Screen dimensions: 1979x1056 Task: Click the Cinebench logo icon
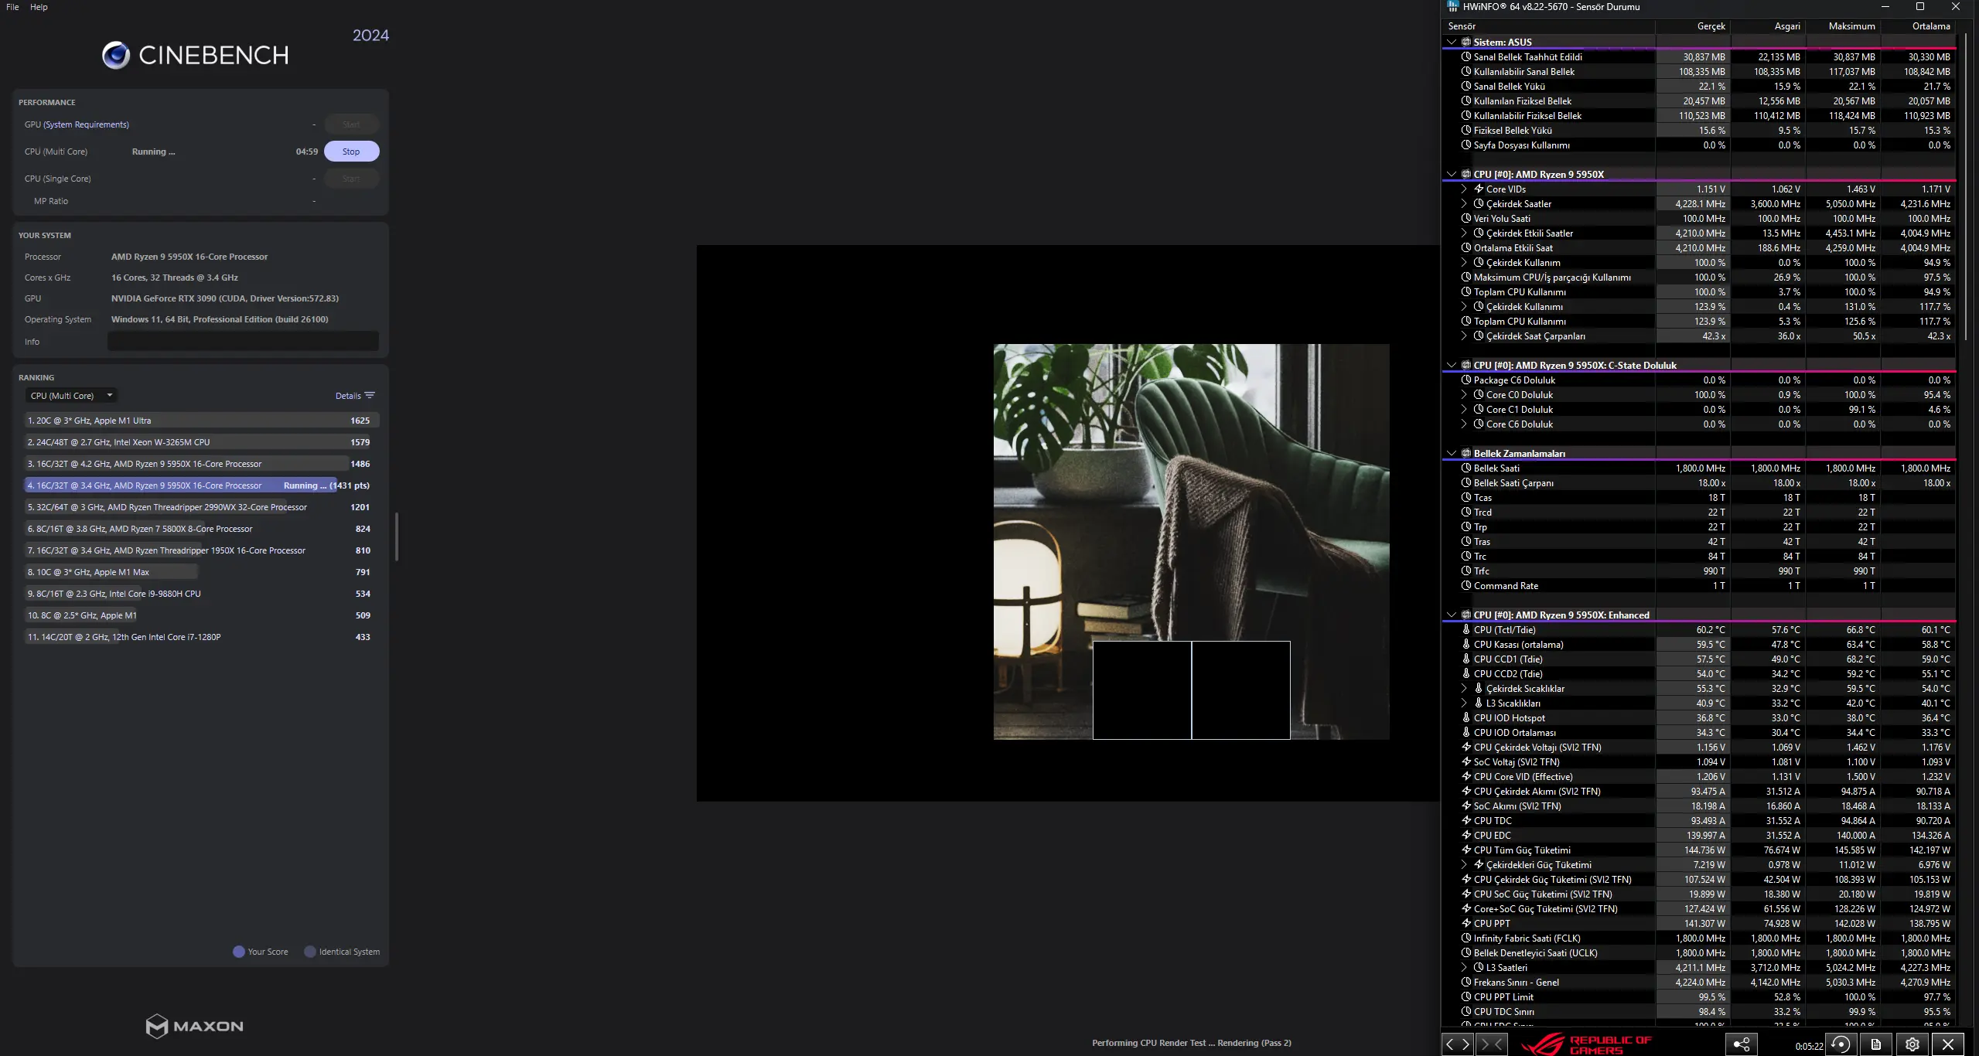point(116,56)
